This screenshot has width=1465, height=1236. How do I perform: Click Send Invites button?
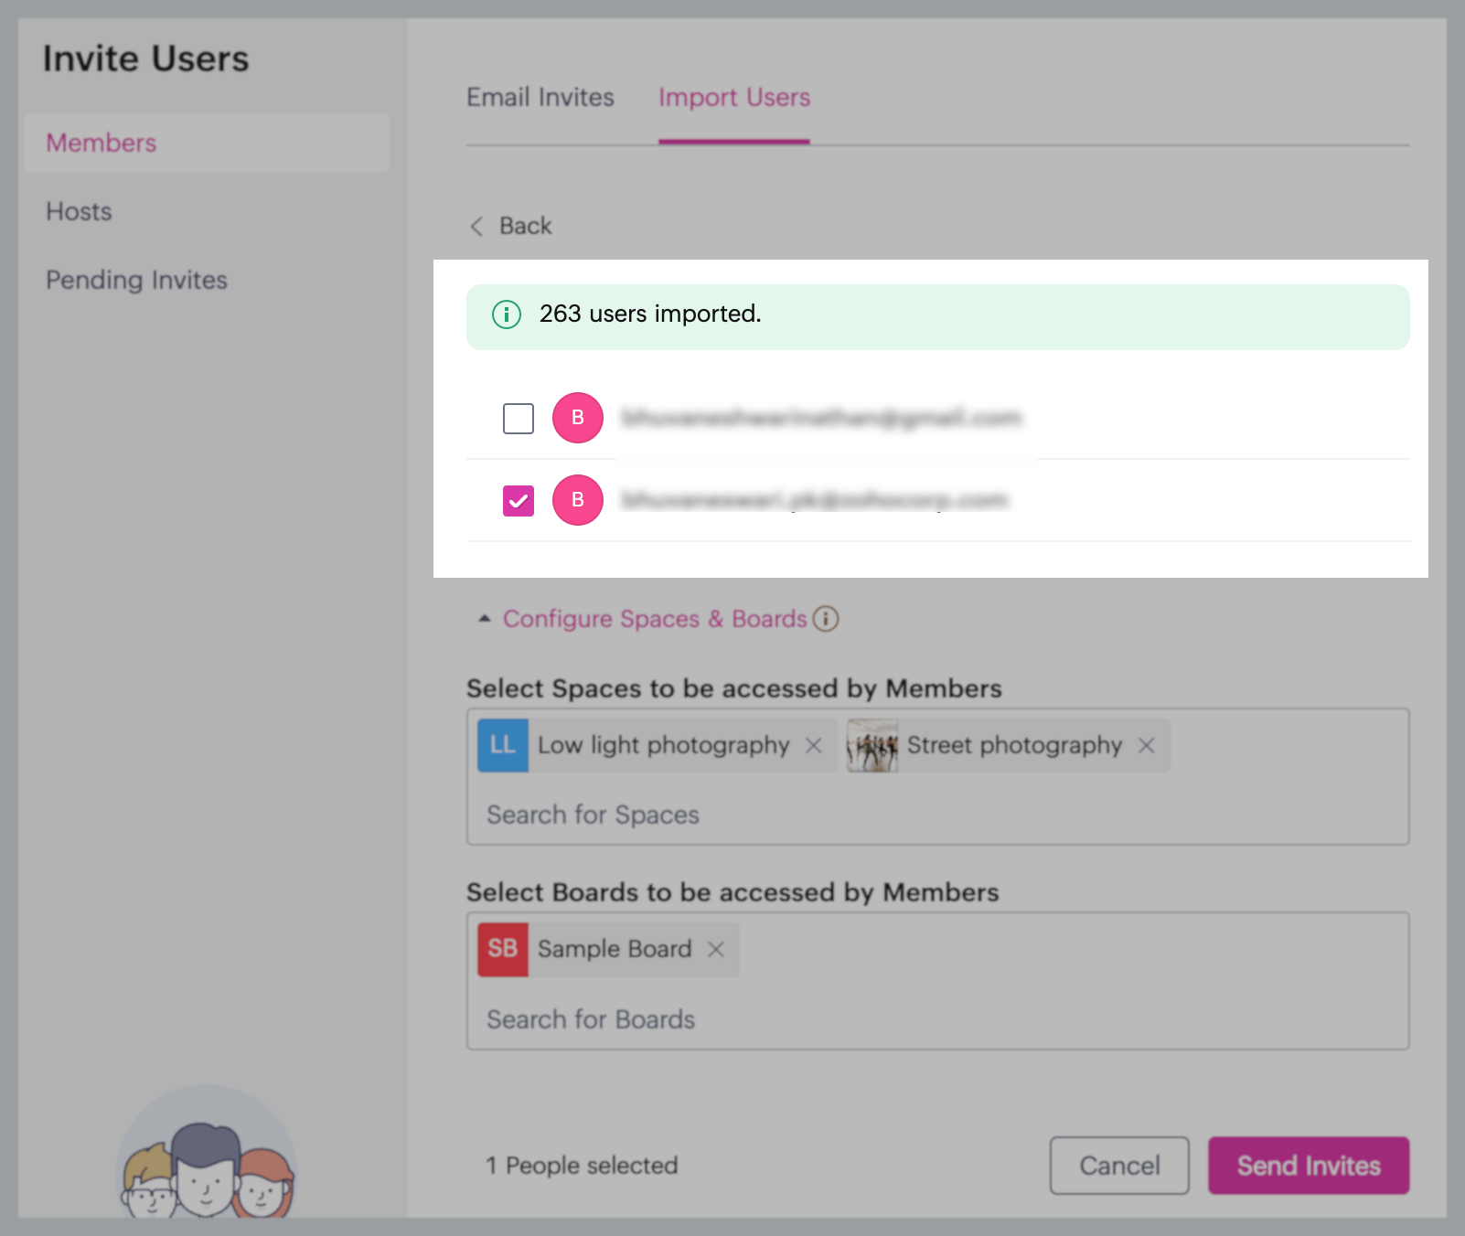tap(1309, 1166)
